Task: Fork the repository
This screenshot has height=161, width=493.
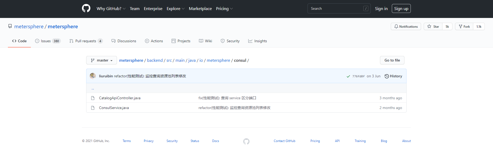Action: pyautogui.click(x=464, y=26)
